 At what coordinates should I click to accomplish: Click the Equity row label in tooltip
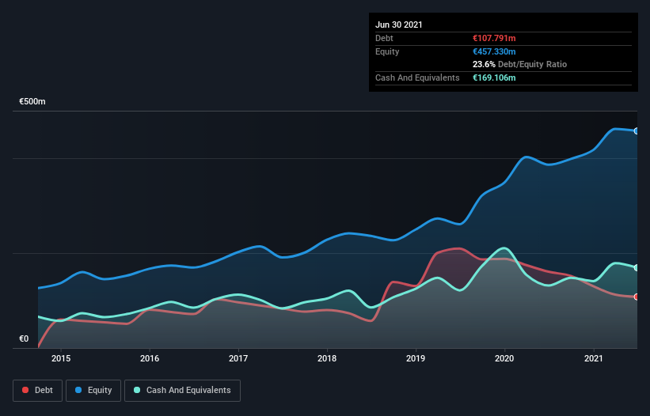(x=387, y=51)
